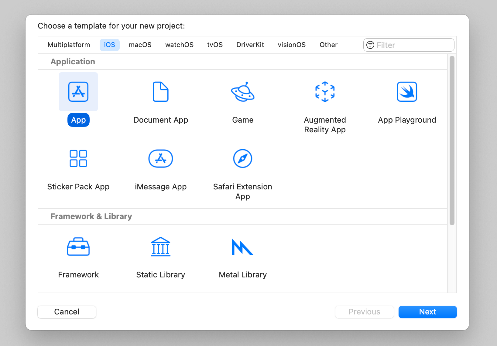Click the filter options icon in search field
The height and width of the screenshot is (346, 497).
tap(370, 45)
